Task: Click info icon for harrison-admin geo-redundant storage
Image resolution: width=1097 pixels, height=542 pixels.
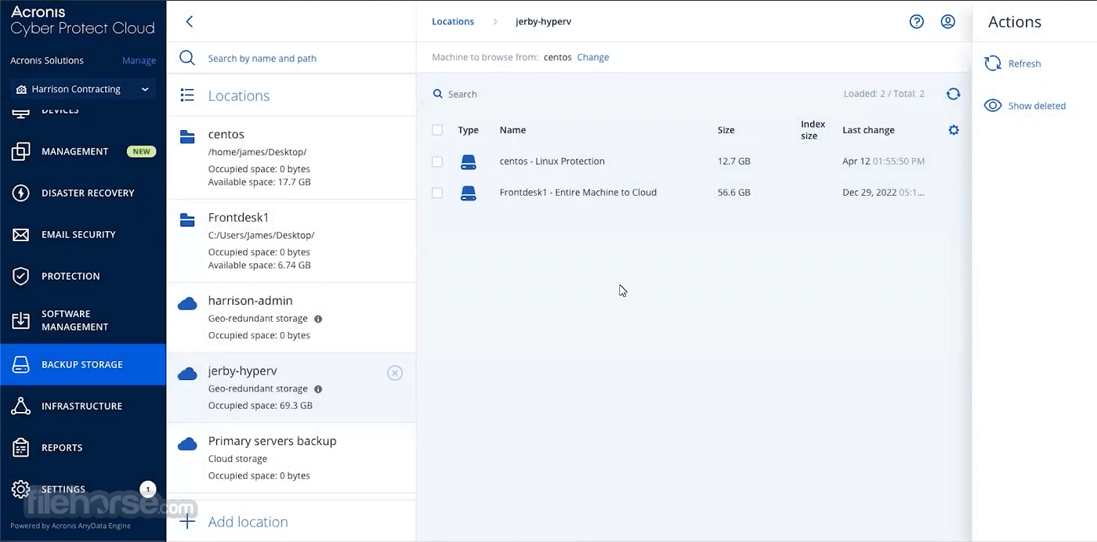Action: coord(317,319)
